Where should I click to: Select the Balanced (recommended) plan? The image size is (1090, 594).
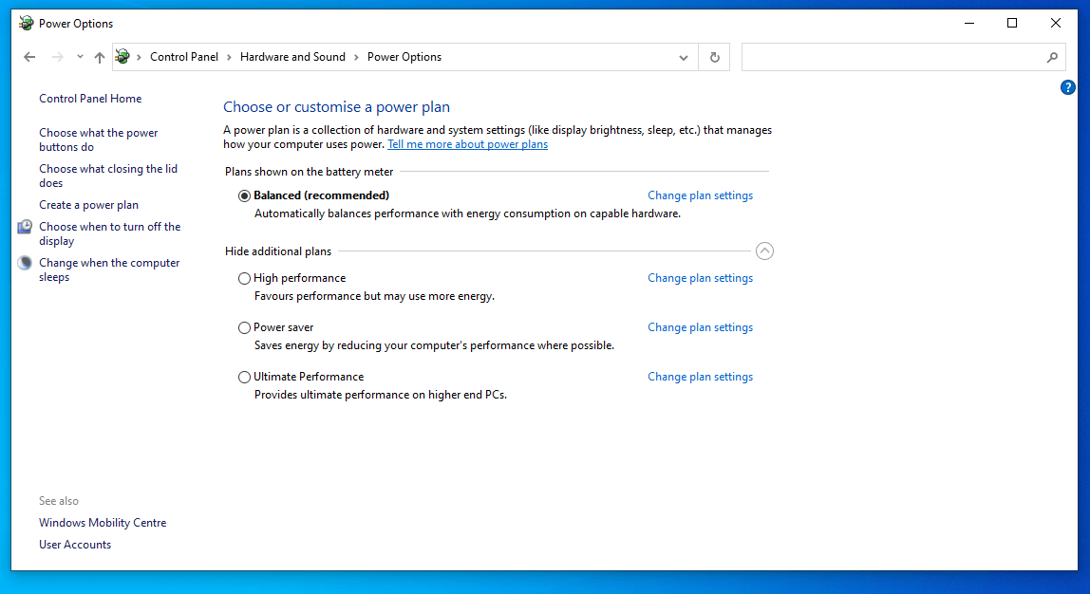pyautogui.click(x=244, y=195)
